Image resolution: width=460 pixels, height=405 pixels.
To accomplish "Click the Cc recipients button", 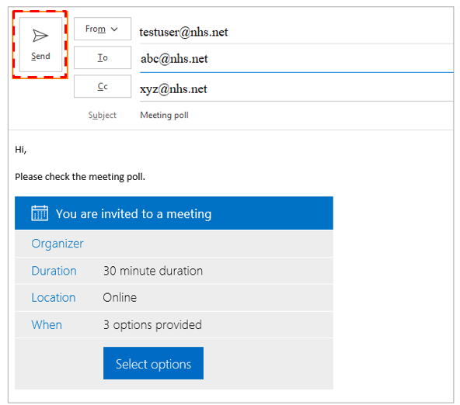I will [103, 86].
